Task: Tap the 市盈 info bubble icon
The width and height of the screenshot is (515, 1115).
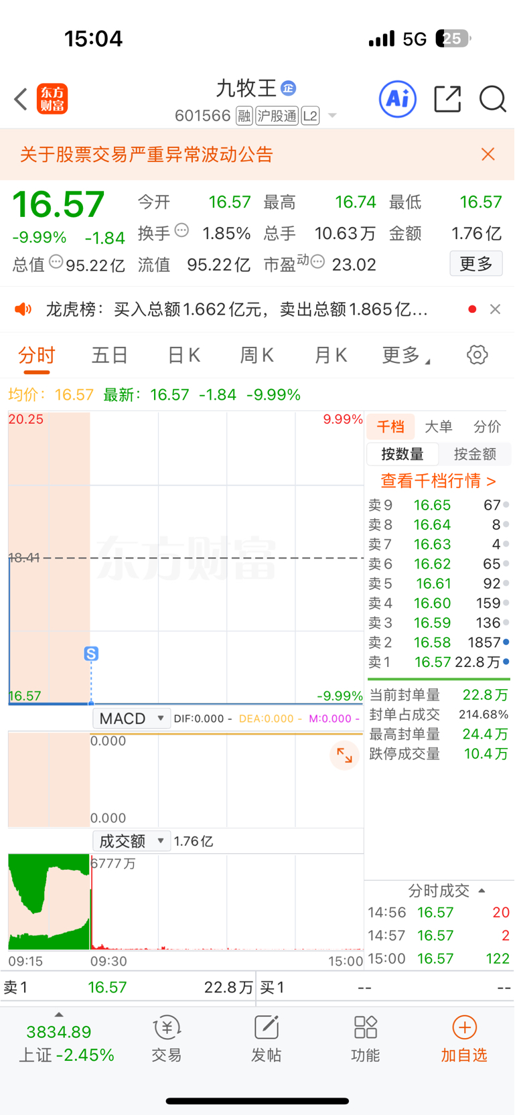Action: 317,262
